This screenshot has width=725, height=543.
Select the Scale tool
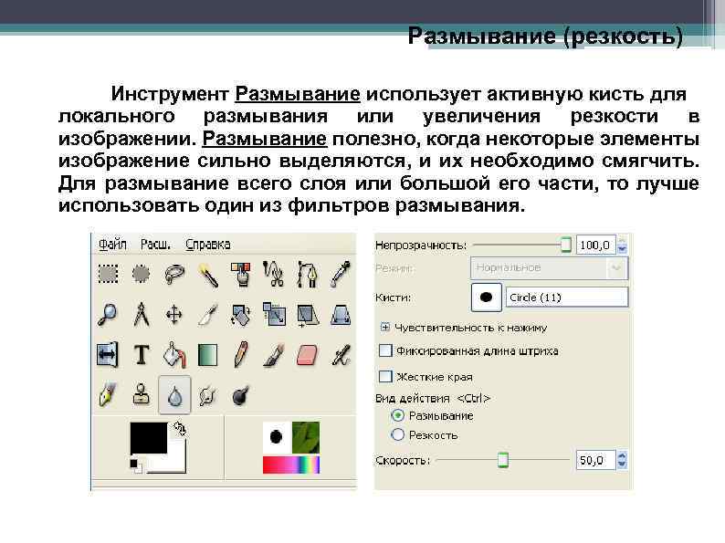pyautogui.click(x=274, y=314)
